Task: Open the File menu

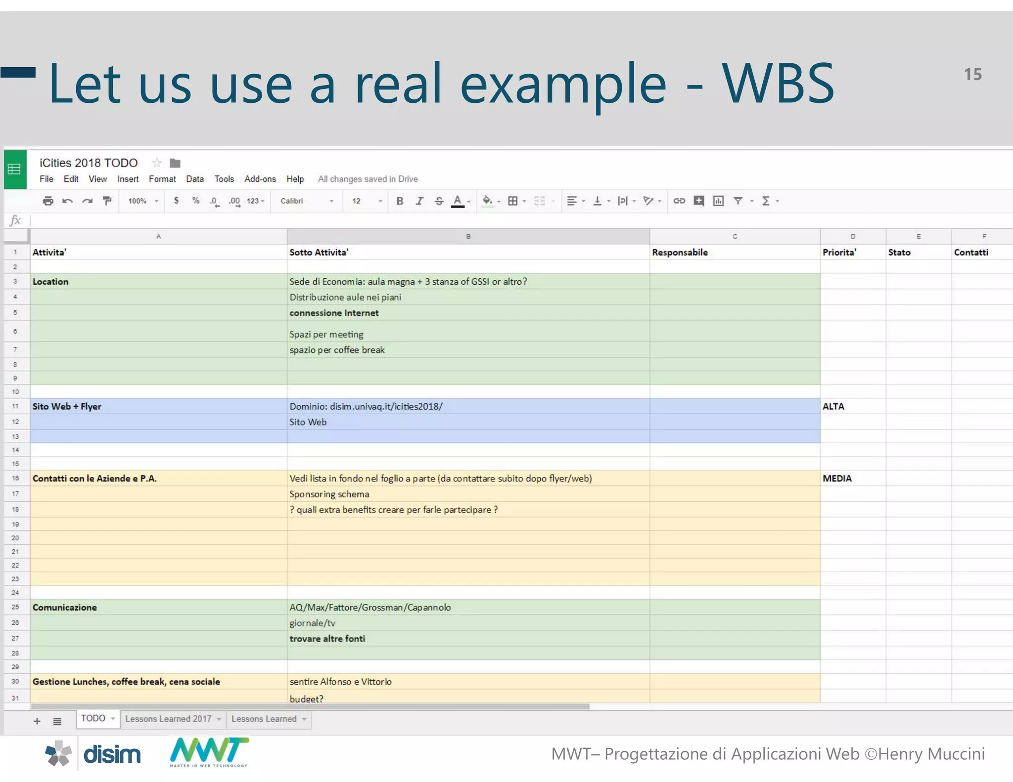Action: (46, 179)
